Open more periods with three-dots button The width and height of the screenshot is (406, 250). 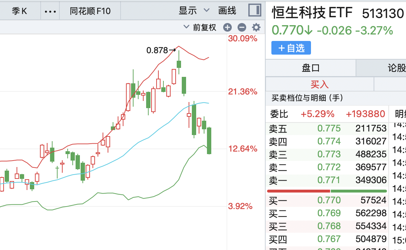pos(50,11)
